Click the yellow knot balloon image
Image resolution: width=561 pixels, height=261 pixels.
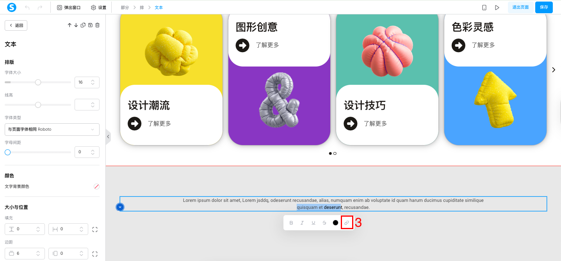click(x=171, y=51)
